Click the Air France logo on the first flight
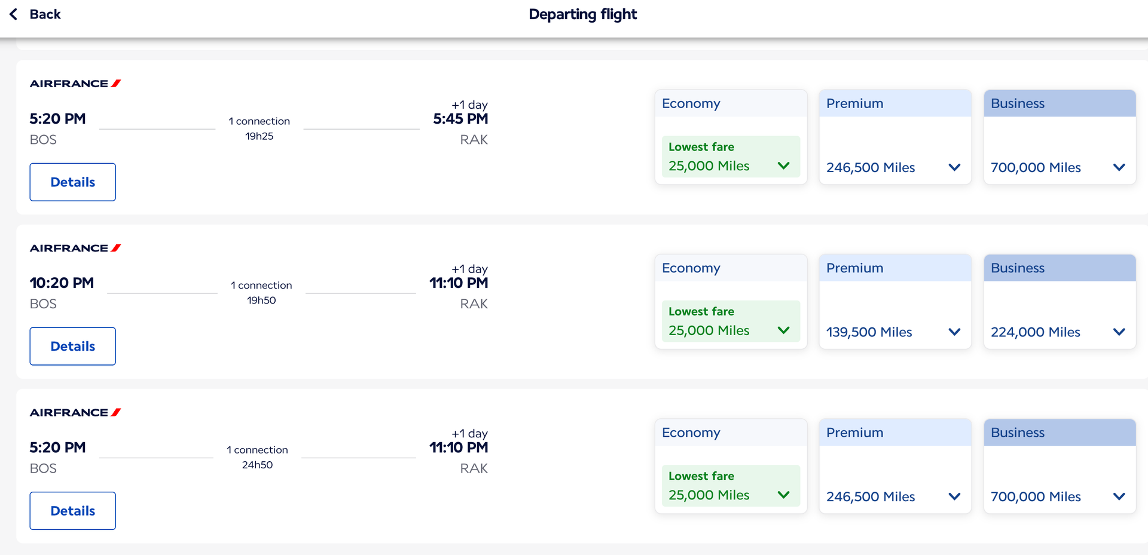 pyautogui.click(x=75, y=83)
